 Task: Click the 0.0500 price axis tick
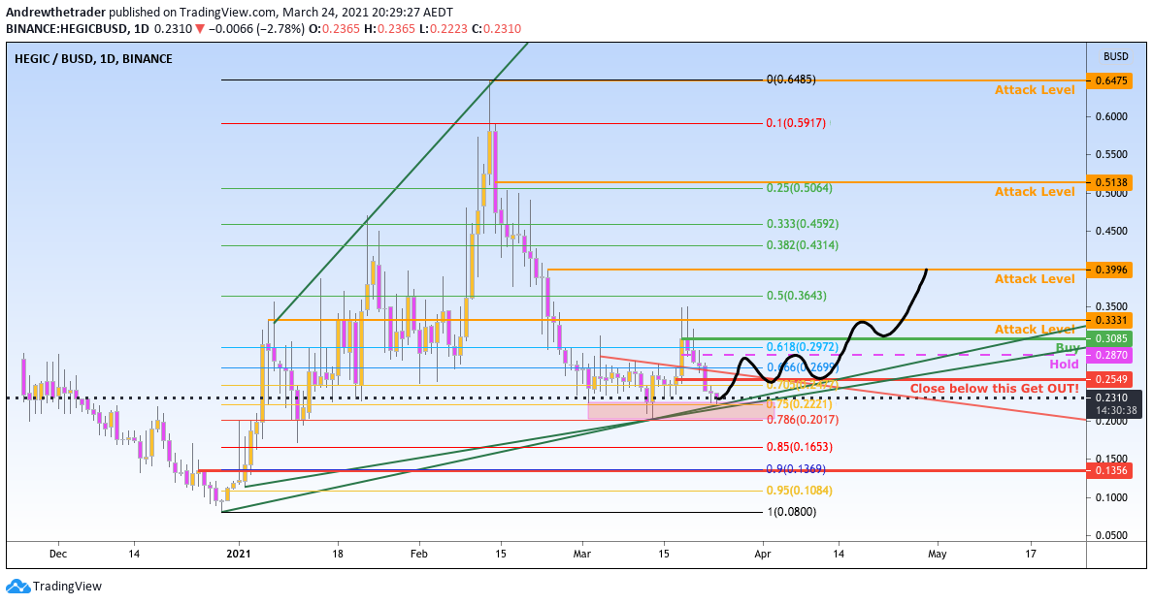[1111, 536]
